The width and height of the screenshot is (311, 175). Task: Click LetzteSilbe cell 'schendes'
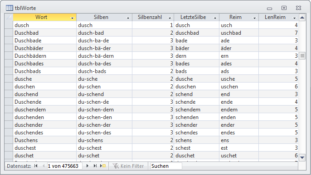(x=197, y=133)
